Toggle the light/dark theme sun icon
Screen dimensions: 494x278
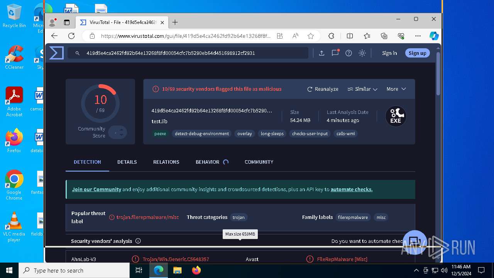tap(362, 53)
